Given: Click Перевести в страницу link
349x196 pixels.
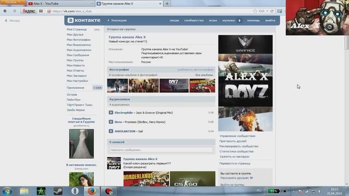Looking at the screenshot, I should 235,163.
